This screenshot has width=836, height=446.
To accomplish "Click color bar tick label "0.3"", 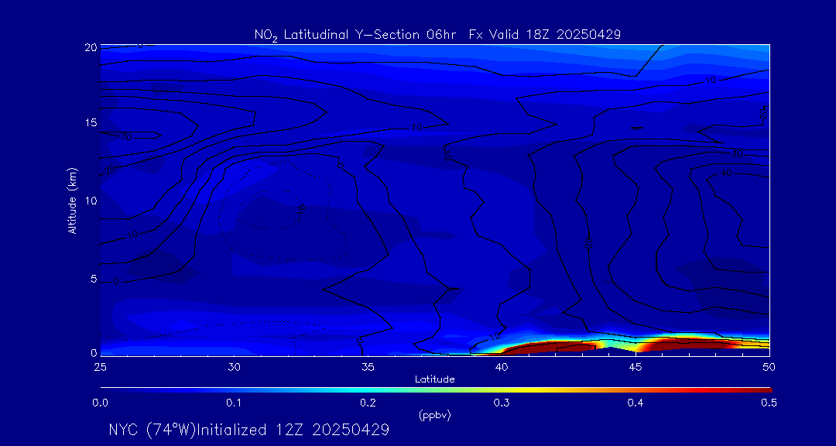I will (502, 403).
